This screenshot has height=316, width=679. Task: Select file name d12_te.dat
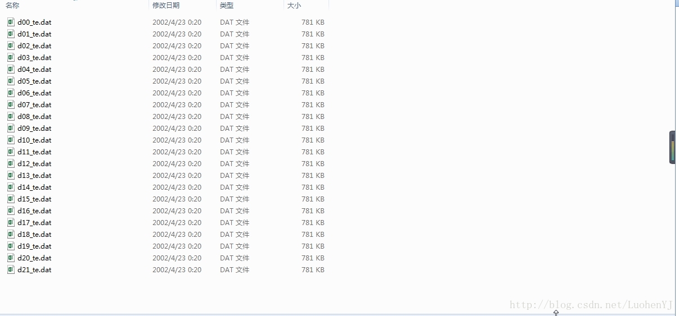34,163
